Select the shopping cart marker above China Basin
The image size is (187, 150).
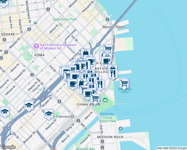click(95, 98)
